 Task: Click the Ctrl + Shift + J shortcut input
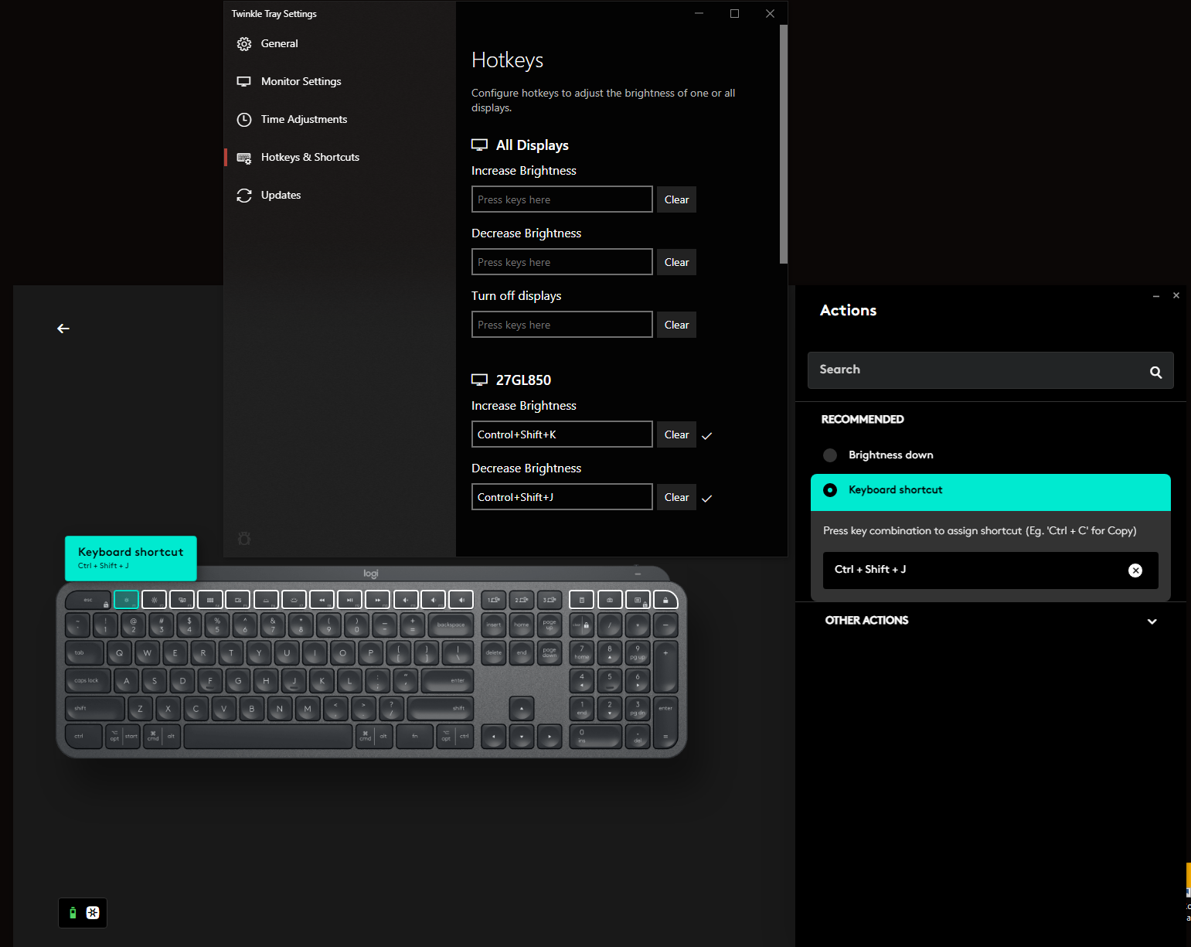click(x=991, y=571)
